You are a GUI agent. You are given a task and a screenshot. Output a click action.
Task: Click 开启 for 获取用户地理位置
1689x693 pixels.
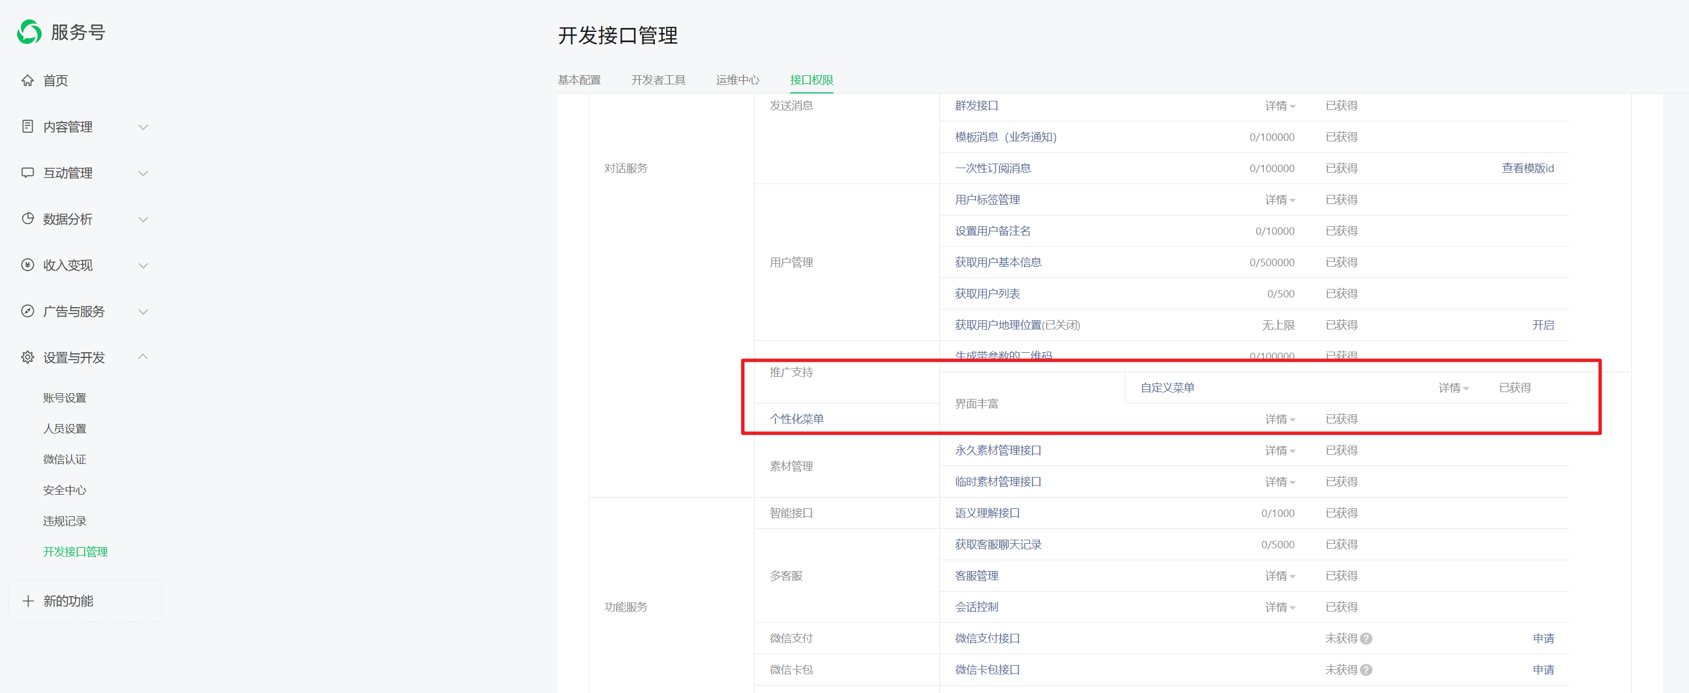(x=1543, y=325)
